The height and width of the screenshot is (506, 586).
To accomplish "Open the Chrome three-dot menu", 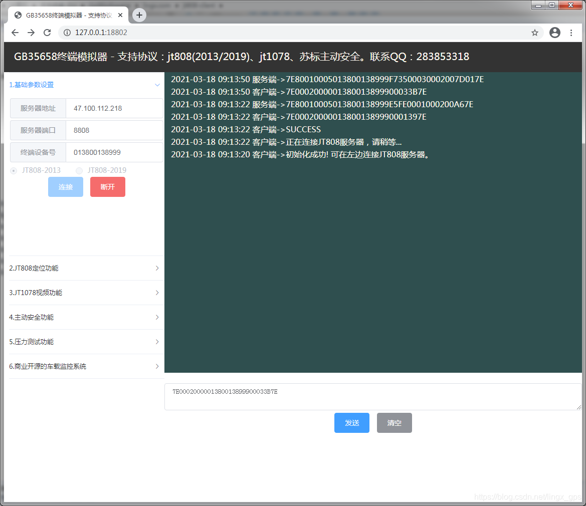I will click(571, 33).
